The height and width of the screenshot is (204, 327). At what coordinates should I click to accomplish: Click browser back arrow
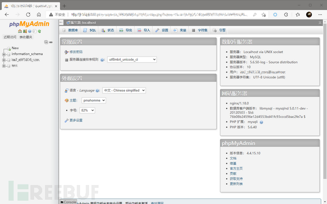(x=7, y=14)
